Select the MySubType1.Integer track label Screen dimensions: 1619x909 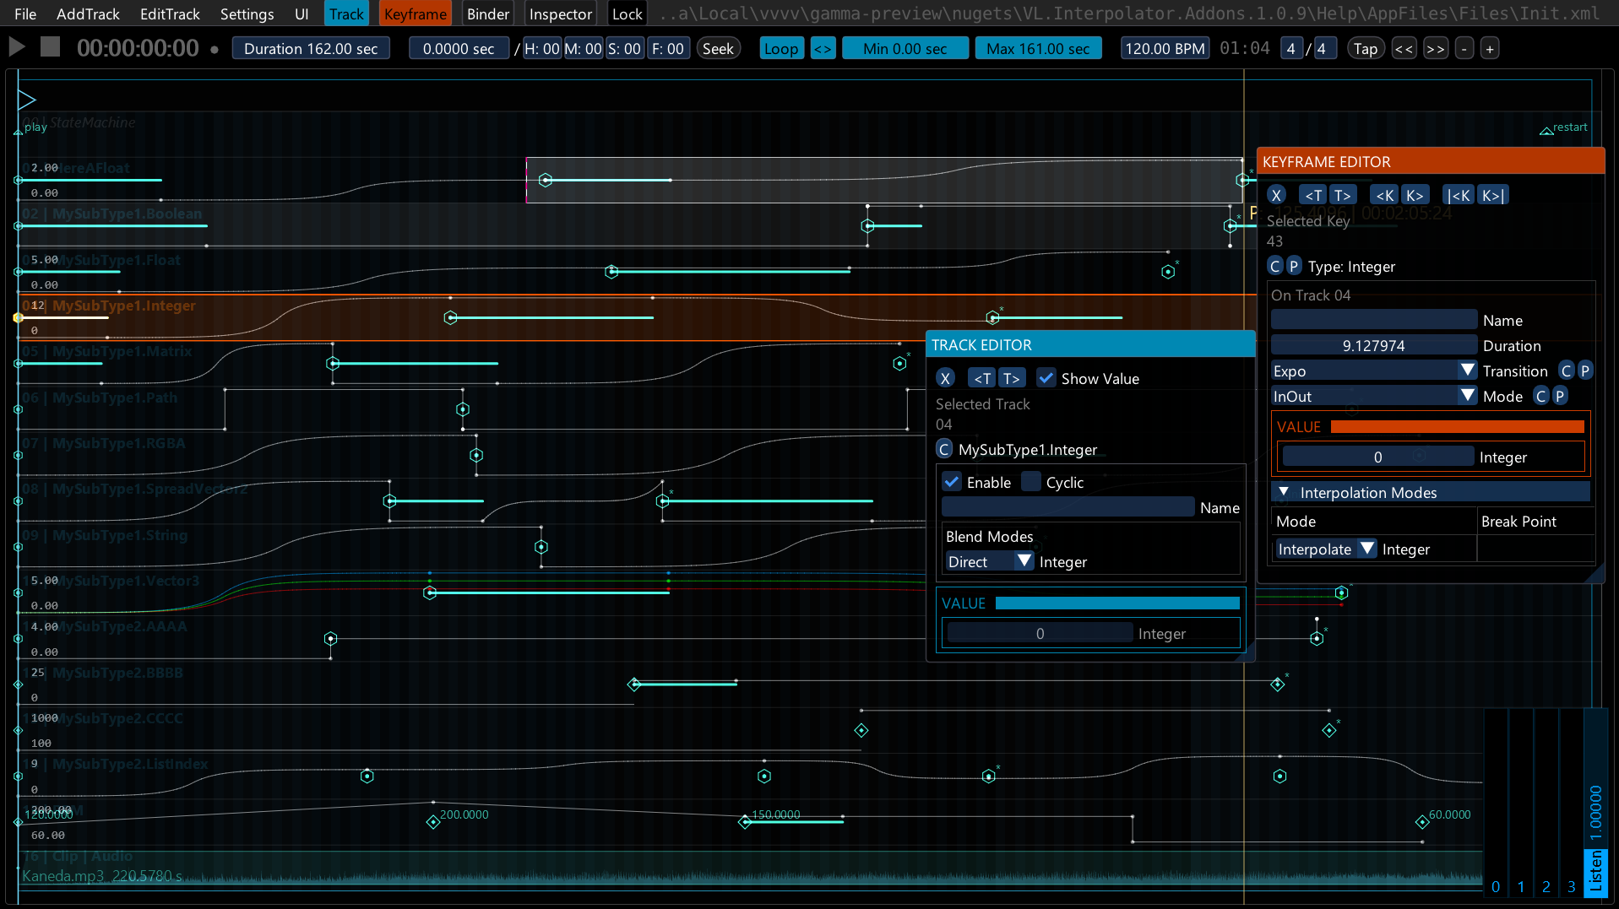coord(123,306)
